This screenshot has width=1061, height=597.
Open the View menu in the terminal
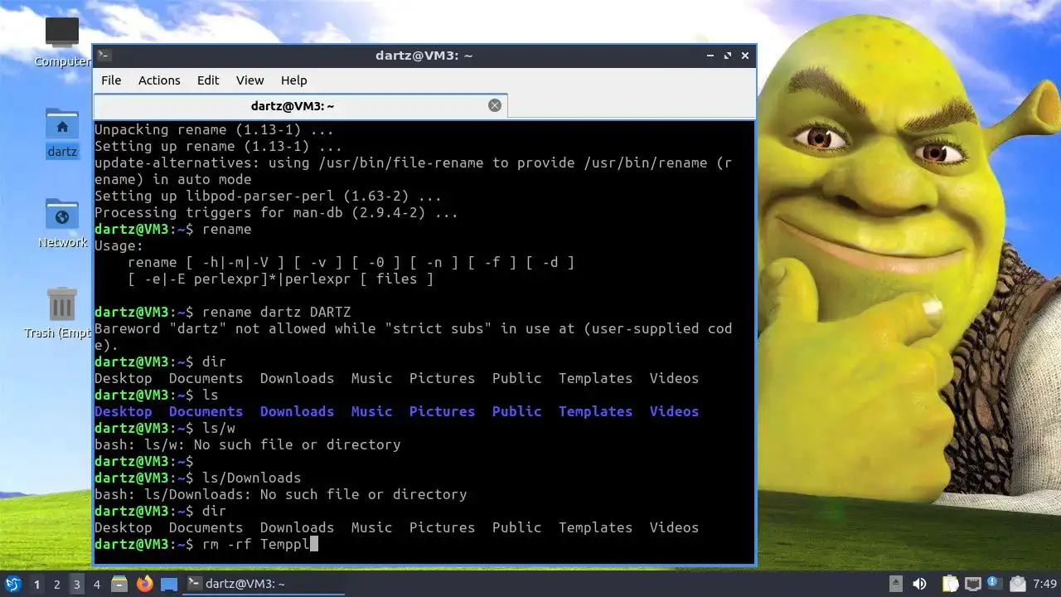[250, 80]
